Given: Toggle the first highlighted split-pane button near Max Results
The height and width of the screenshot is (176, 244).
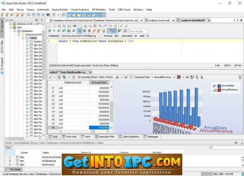Looking at the screenshot, I should [x=110, y=31].
